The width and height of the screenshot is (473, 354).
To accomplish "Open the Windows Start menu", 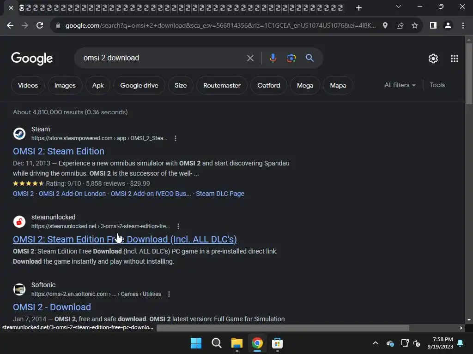I will click(x=196, y=343).
